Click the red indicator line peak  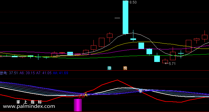pos(117,80)
